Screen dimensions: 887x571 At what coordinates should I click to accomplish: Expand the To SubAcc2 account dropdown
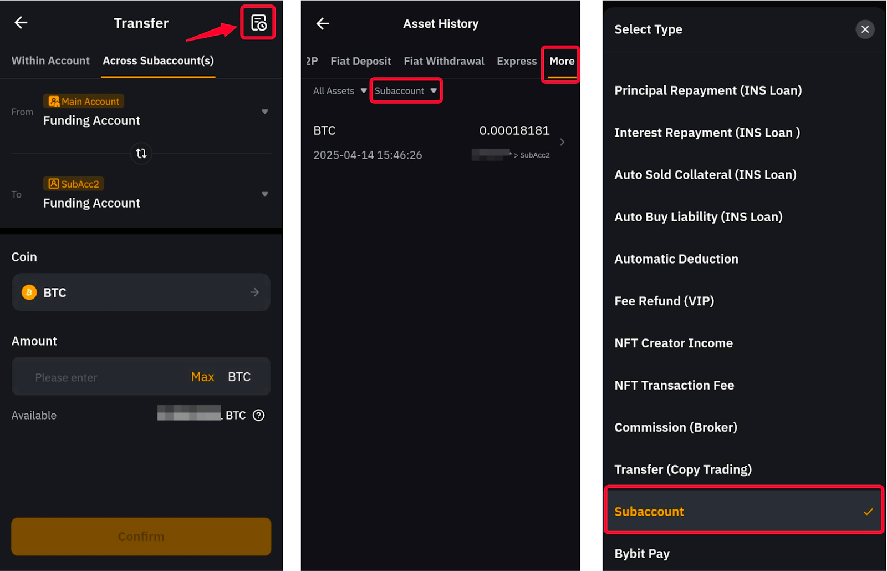[x=264, y=194]
